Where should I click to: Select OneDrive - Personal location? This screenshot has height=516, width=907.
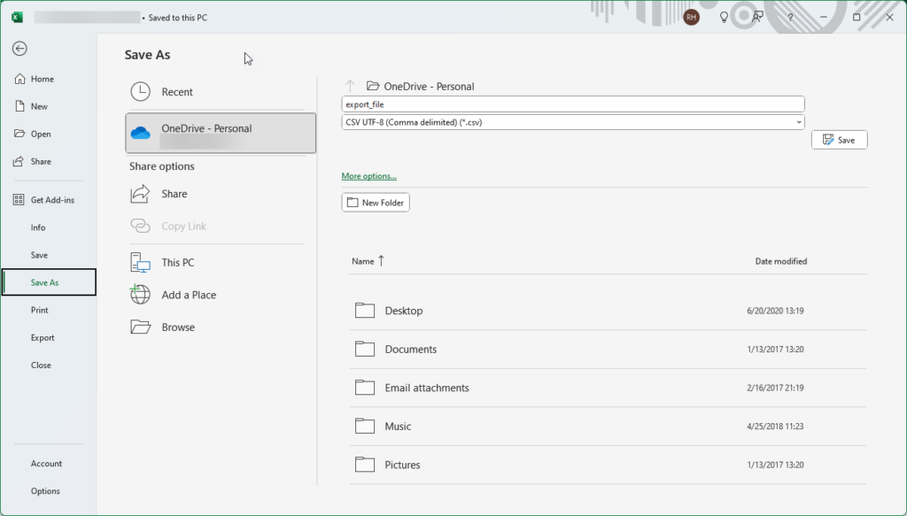pyautogui.click(x=221, y=133)
